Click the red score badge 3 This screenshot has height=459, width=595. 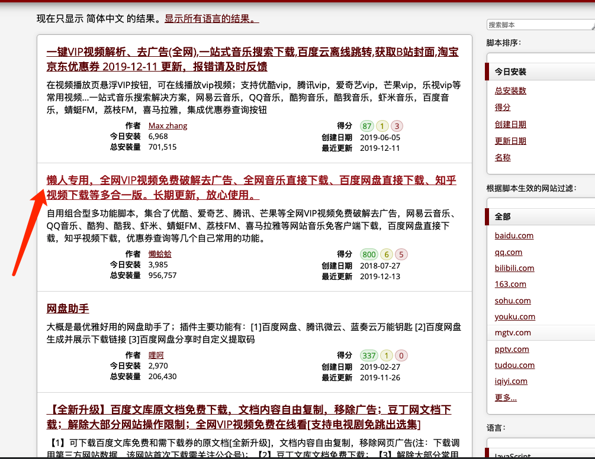coord(397,126)
